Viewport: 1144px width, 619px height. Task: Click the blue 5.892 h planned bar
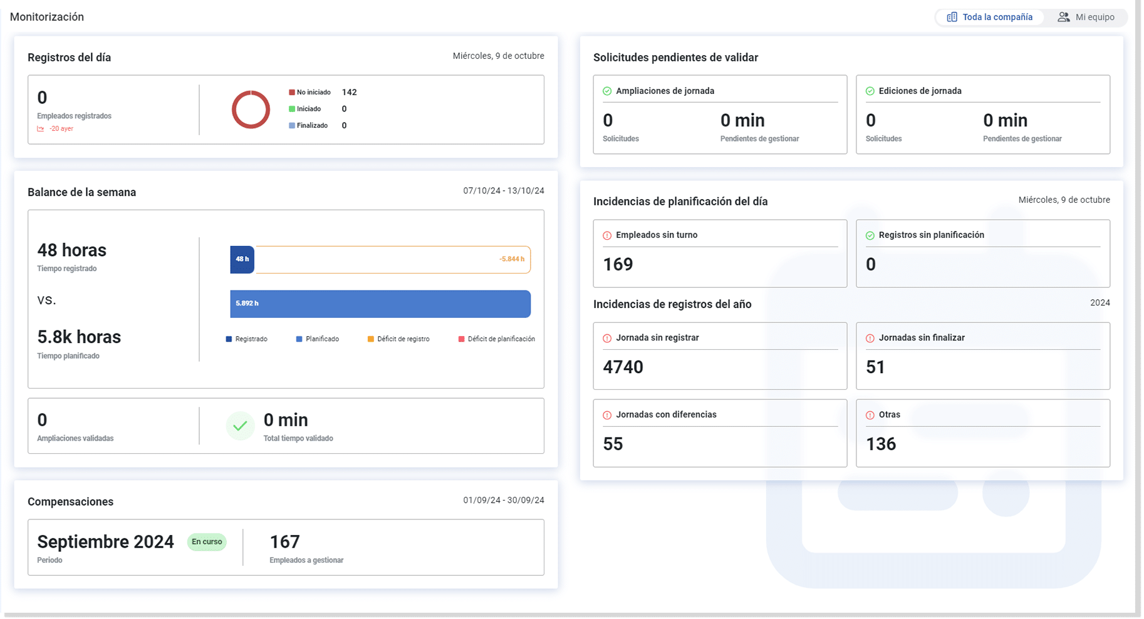coord(380,304)
